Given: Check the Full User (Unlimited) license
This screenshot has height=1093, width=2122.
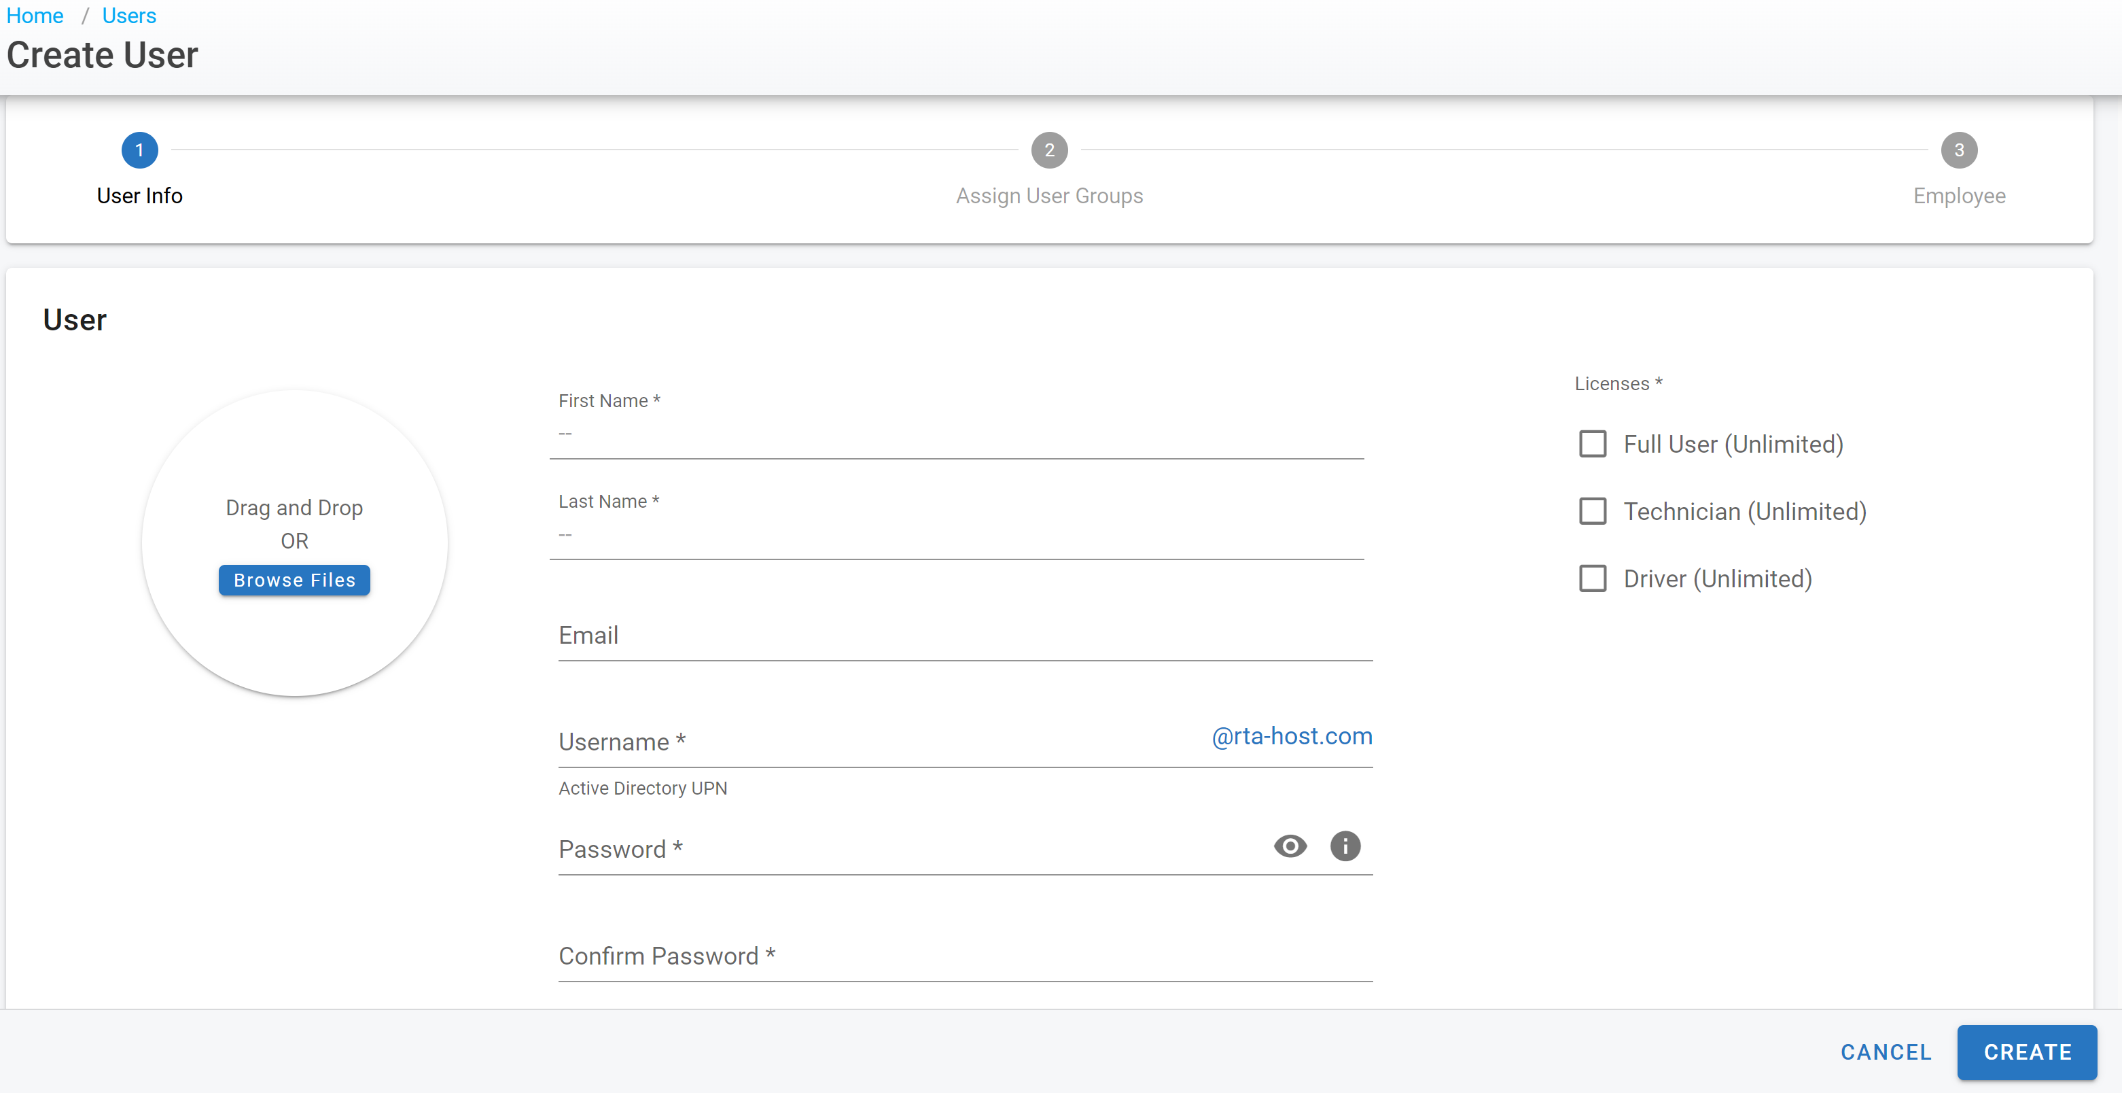Looking at the screenshot, I should pos(1592,445).
